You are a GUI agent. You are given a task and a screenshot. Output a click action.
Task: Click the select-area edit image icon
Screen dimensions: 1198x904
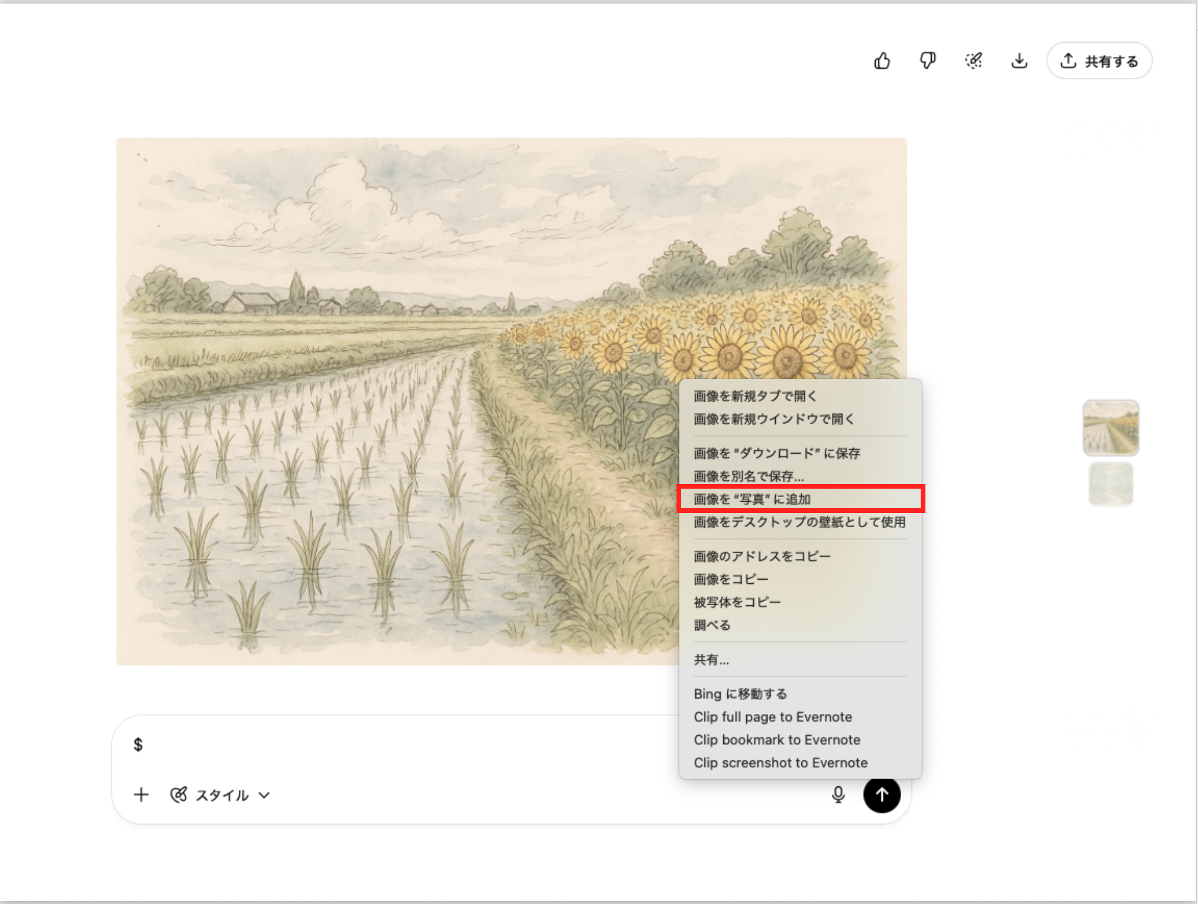pyautogui.click(x=973, y=61)
